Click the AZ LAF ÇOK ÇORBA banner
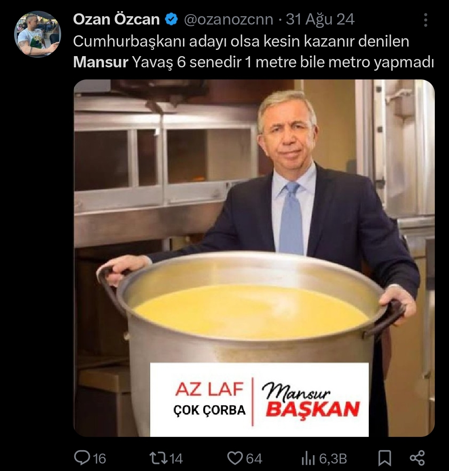The height and width of the screenshot is (471, 449). [x=259, y=399]
